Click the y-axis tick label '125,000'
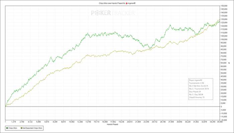 point(224,23)
